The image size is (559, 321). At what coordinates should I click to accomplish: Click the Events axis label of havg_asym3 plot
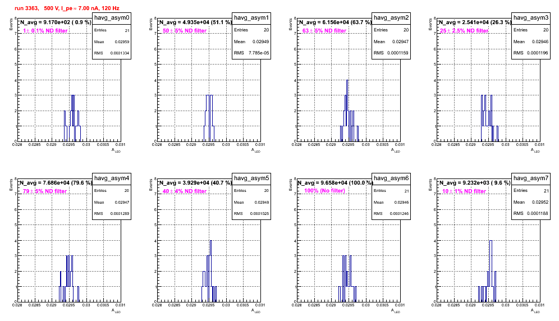coord(430,25)
